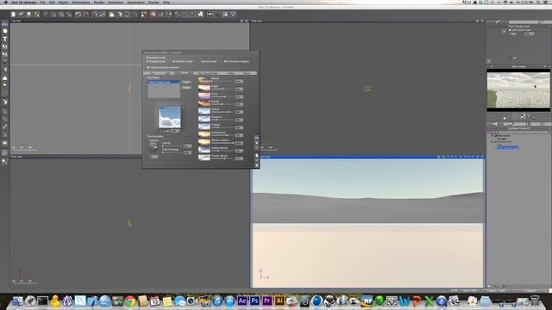Click the Chrome icon in the Dock
This screenshot has height=310, width=552.
[x=130, y=301]
